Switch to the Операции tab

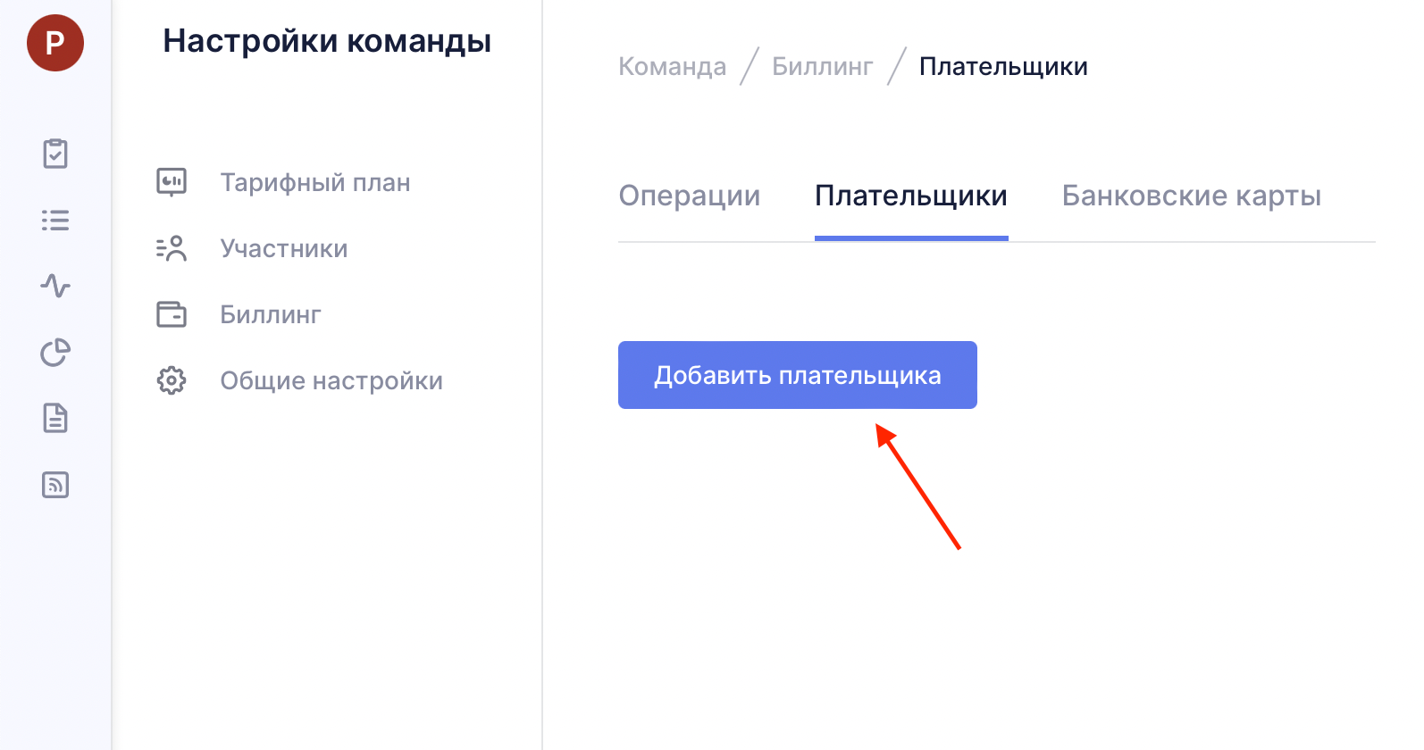tap(689, 196)
